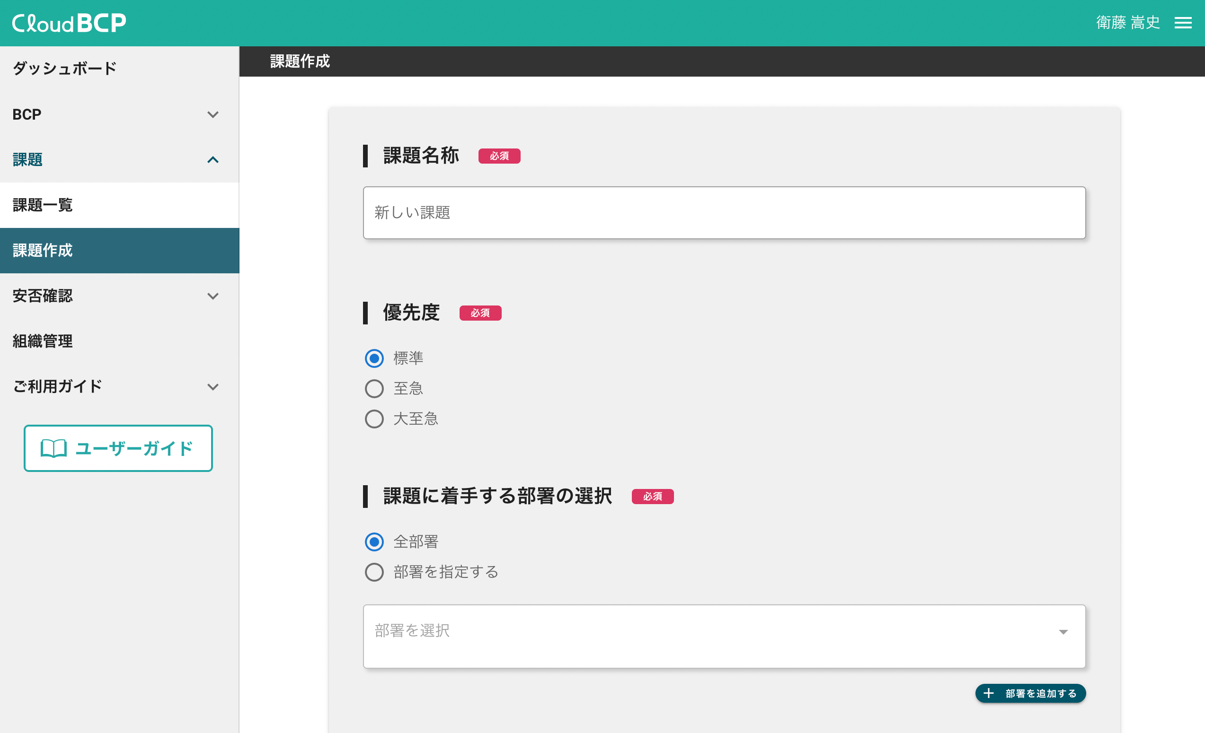Open 課題一覧 sidebar item
The height and width of the screenshot is (733, 1205).
43,205
